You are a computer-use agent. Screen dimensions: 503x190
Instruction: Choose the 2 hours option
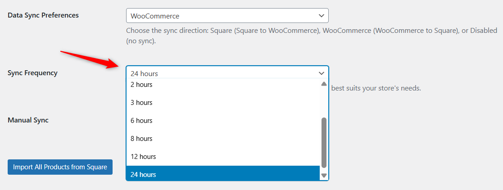[223, 85]
